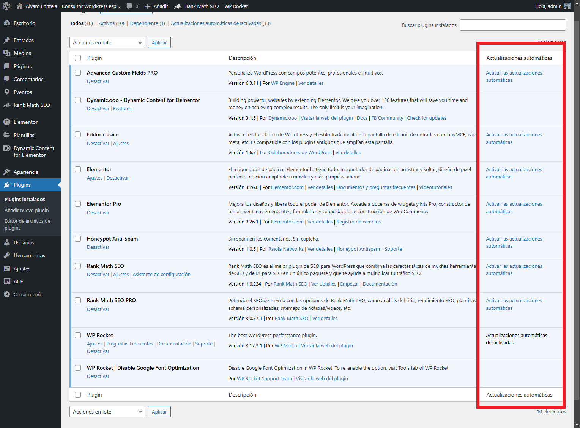Open Asistente de configuración for Rank Math
This screenshot has height=428, width=580.
tap(161, 275)
